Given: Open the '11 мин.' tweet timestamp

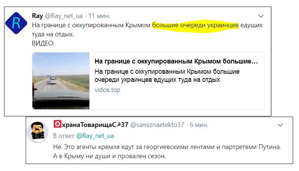Looking at the screenshot, I should click(x=99, y=16).
